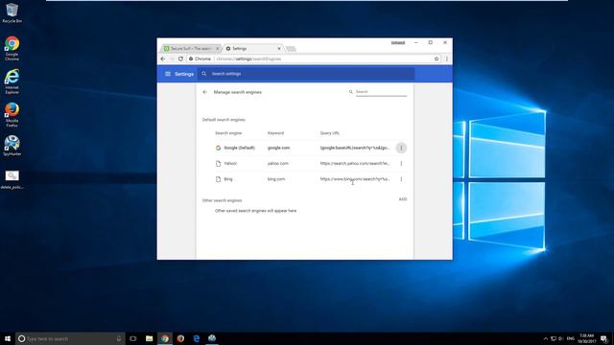Click the google.com keyword
This screenshot has width=614, height=345.
click(278, 148)
